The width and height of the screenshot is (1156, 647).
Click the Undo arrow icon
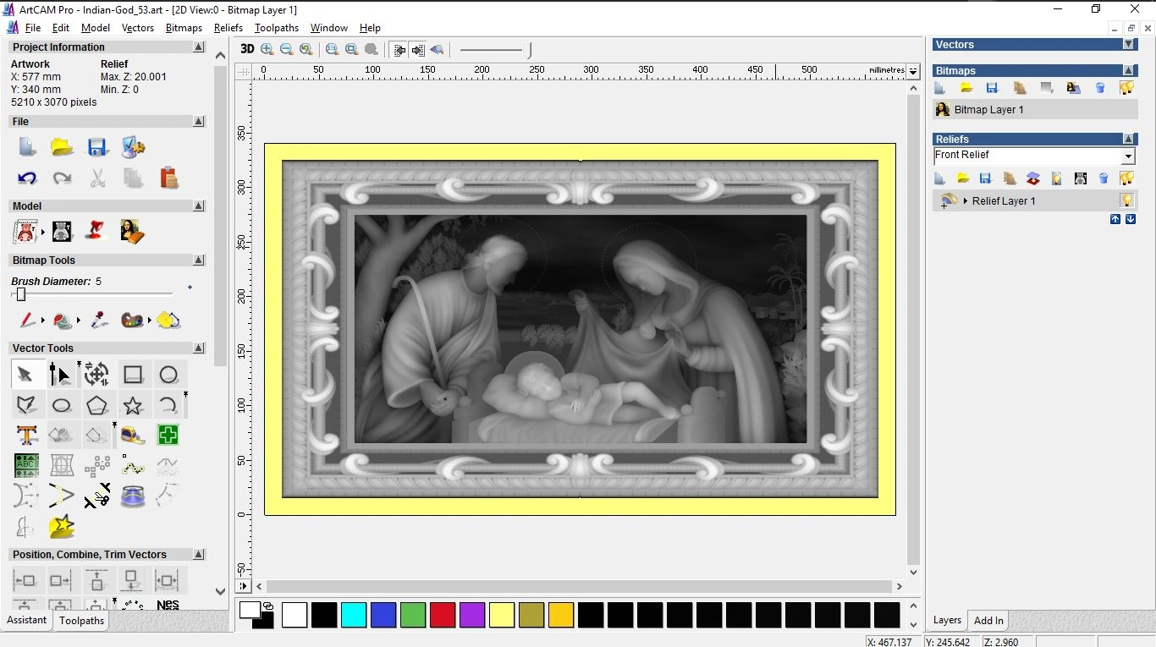point(27,178)
